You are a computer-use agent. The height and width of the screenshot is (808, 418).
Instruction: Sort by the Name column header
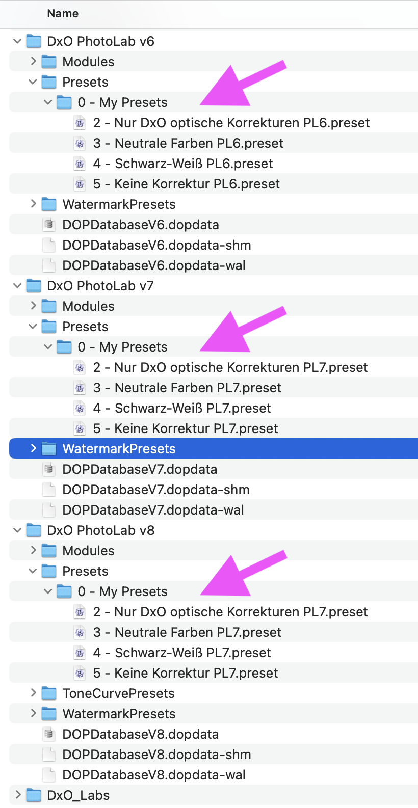(x=63, y=14)
